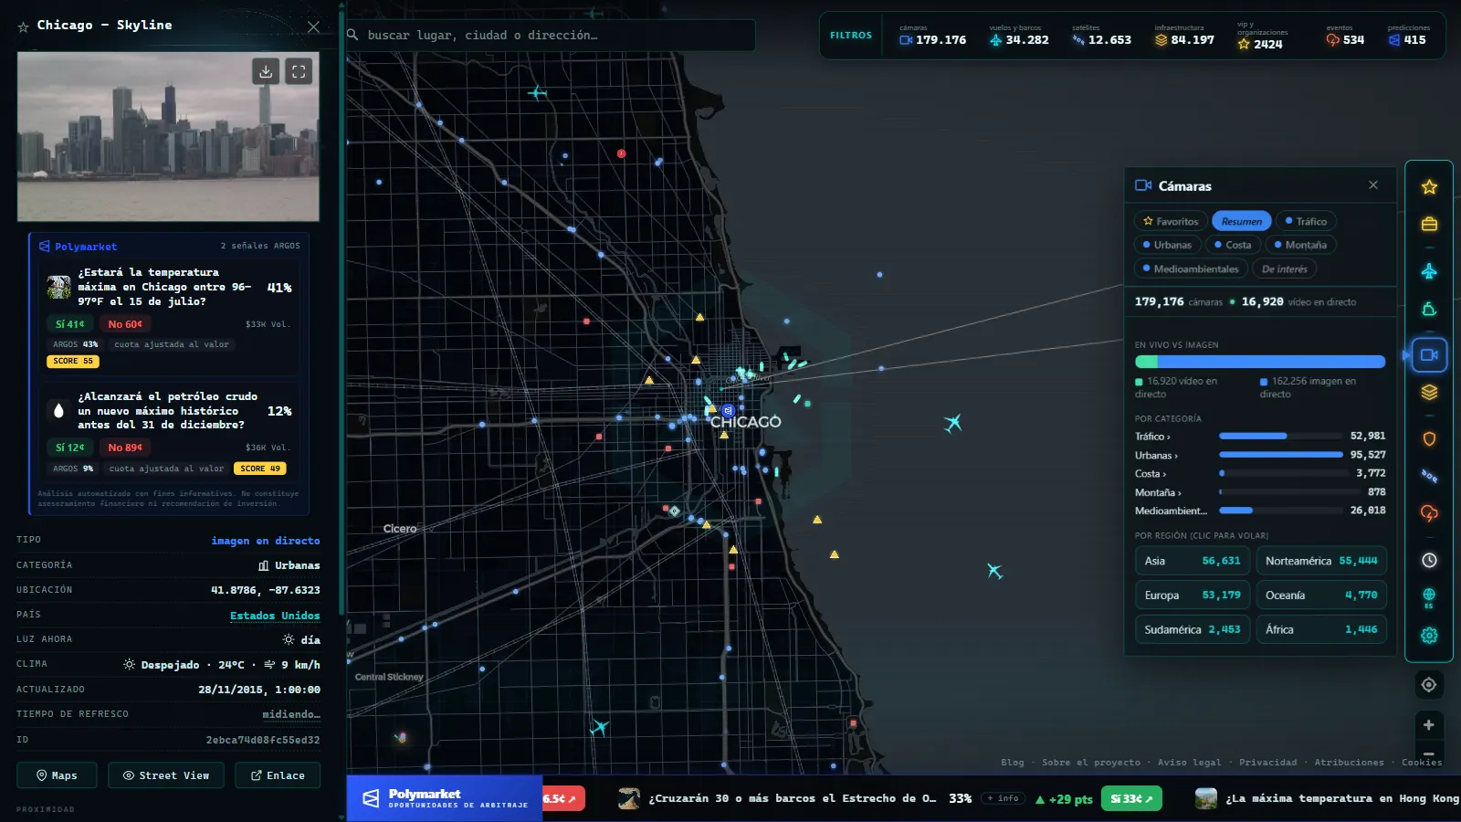Viewport: 1461px width, 822px height.
Task: Open the ships icon in right sidebar
Action: point(1429,310)
